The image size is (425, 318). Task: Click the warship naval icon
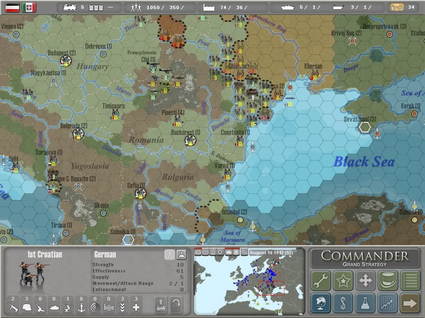tap(288, 7)
